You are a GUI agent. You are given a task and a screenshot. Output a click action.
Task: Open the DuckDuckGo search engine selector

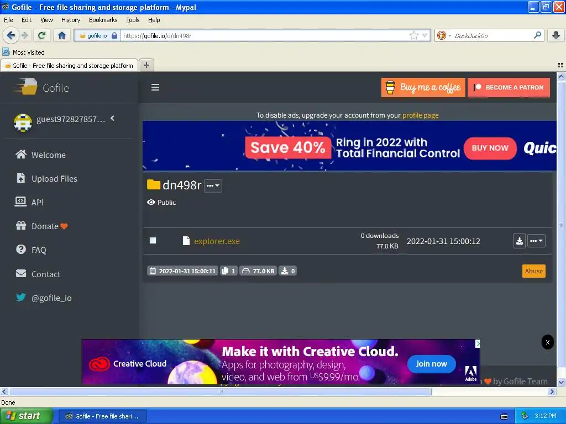point(444,35)
